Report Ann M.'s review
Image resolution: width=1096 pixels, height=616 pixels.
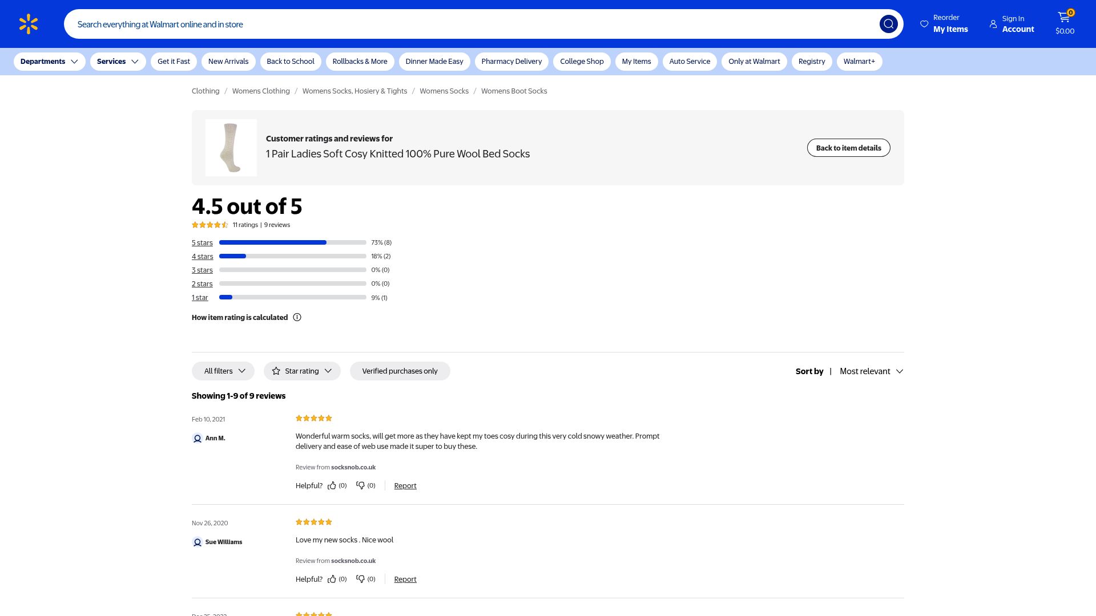pyautogui.click(x=405, y=486)
